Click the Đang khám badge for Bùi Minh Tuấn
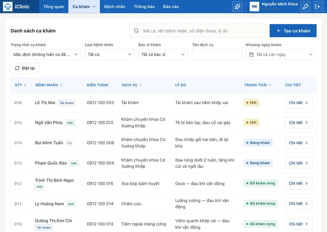The image size is (327, 232). (258, 143)
